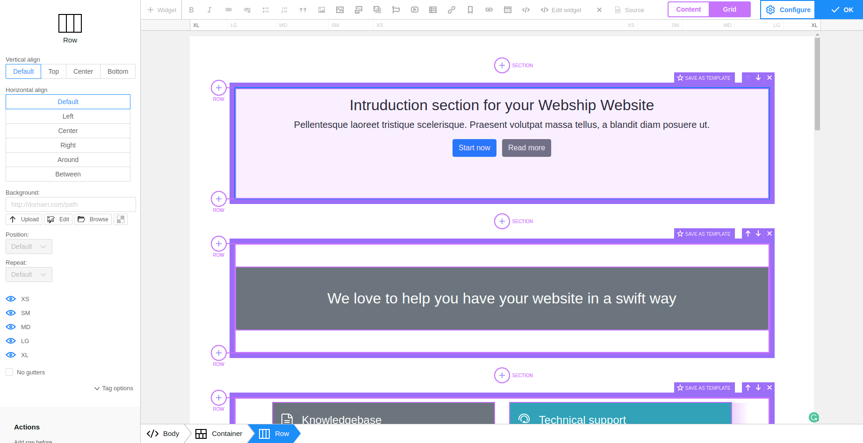Click into the Background URL field
Screen dimensions: 863x443
coord(71,204)
